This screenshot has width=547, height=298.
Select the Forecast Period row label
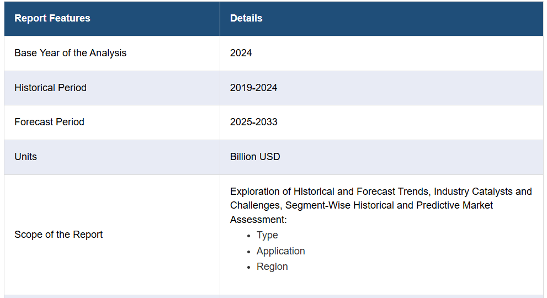point(49,122)
